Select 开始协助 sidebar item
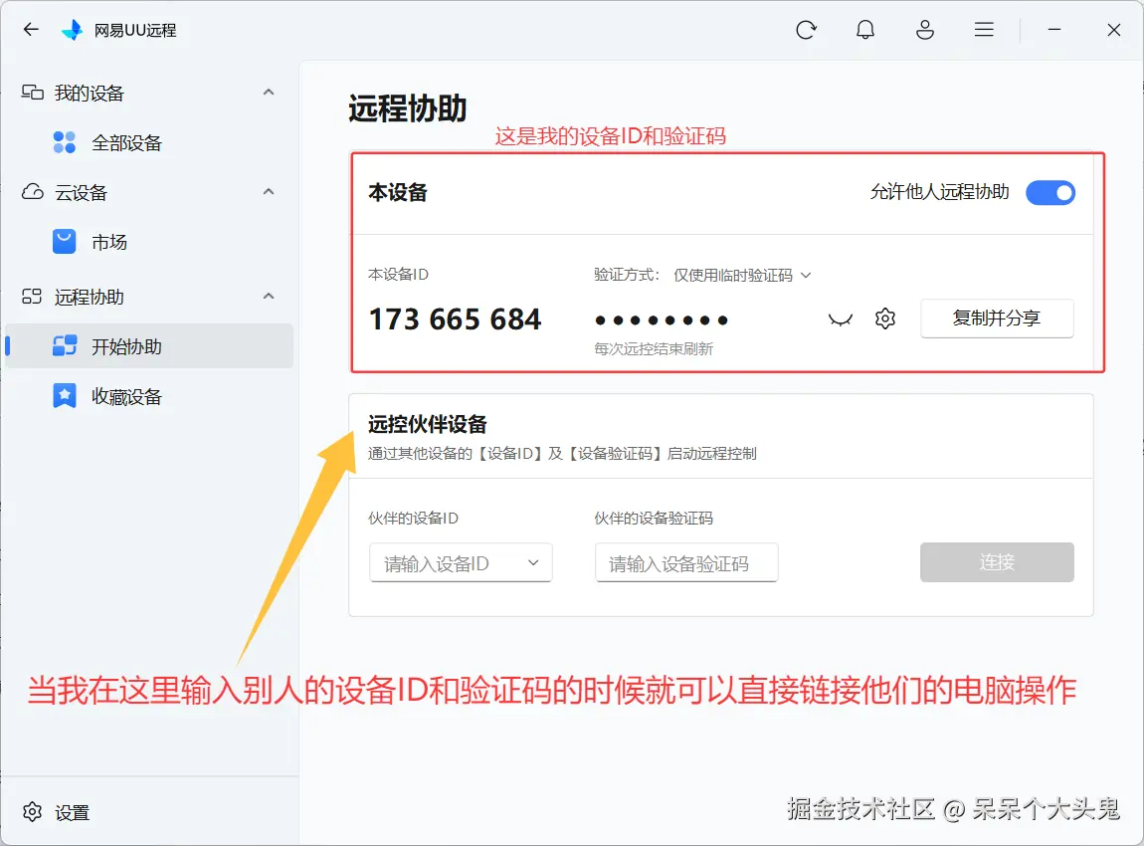The image size is (1144, 846). click(x=149, y=346)
